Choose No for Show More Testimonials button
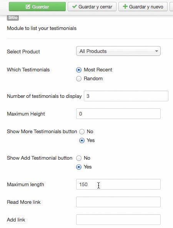 click(x=82, y=132)
